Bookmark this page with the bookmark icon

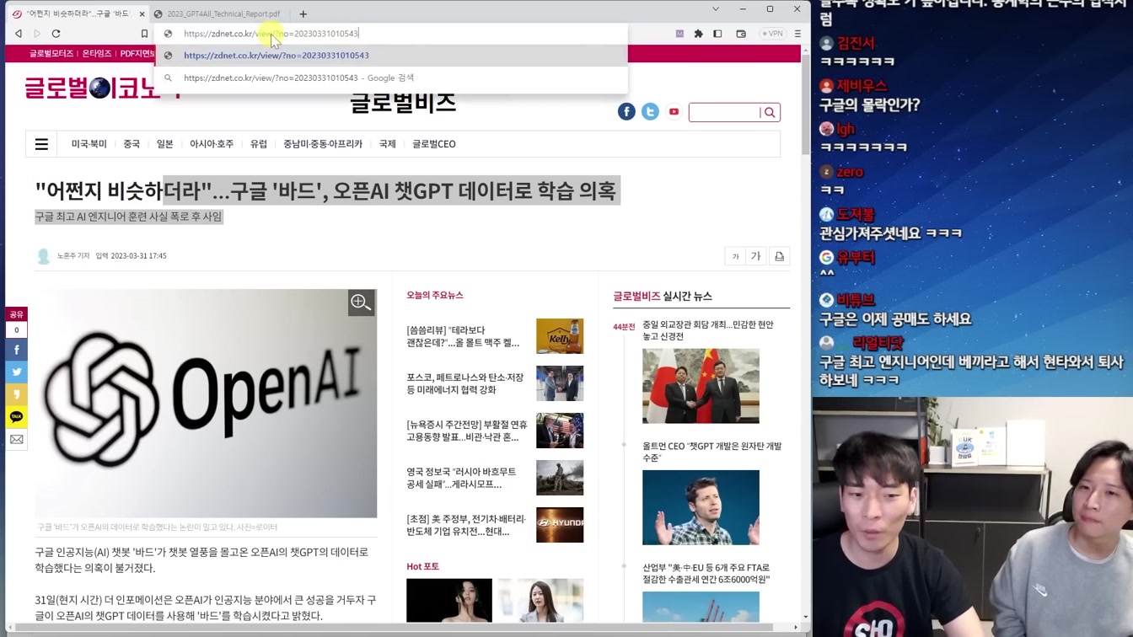tap(144, 34)
